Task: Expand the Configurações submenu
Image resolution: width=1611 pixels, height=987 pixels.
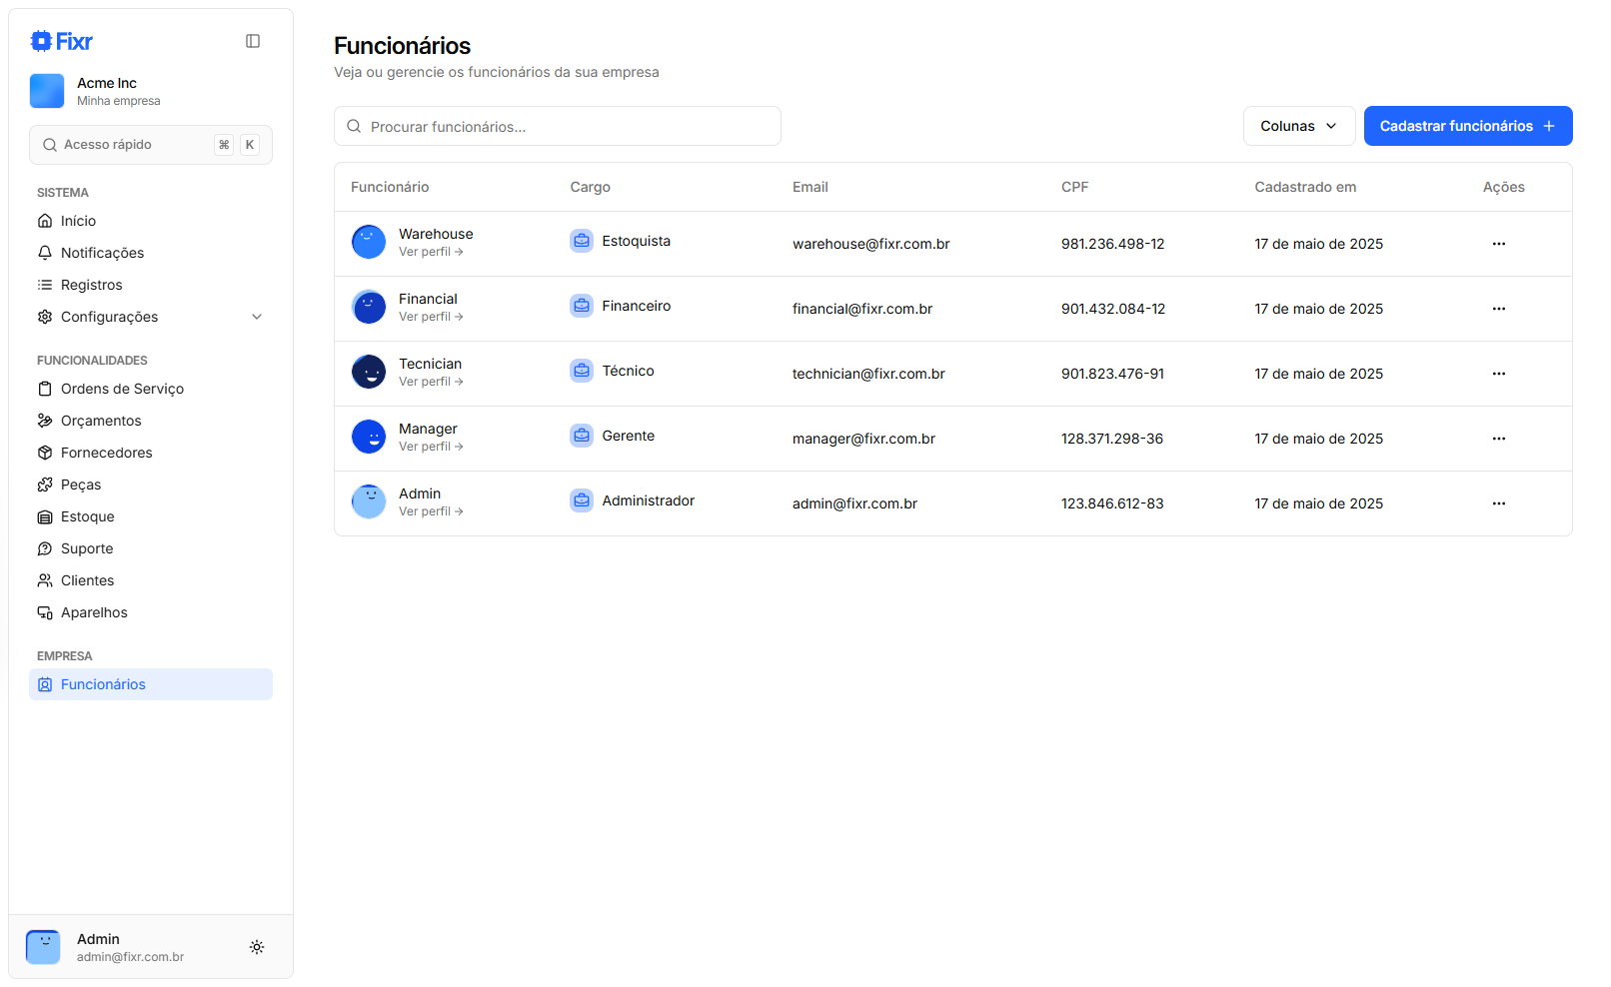Action: (x=257, y=317)
